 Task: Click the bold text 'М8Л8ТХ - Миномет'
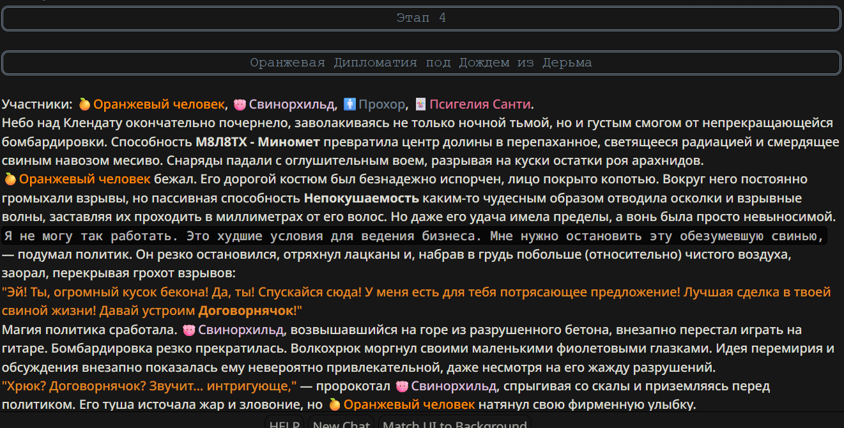[258, 141]
